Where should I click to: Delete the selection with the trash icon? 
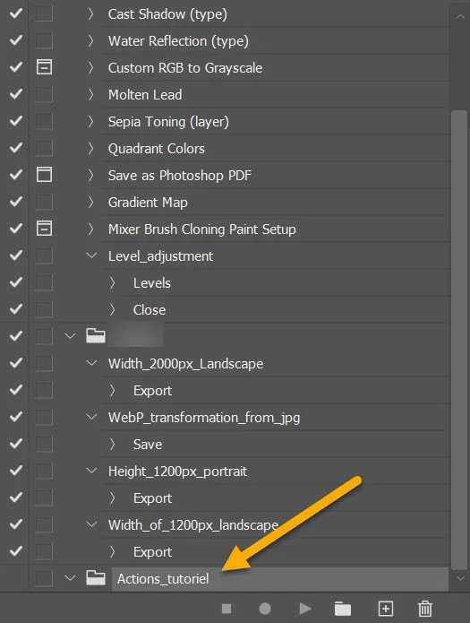(x=424, y=609)
